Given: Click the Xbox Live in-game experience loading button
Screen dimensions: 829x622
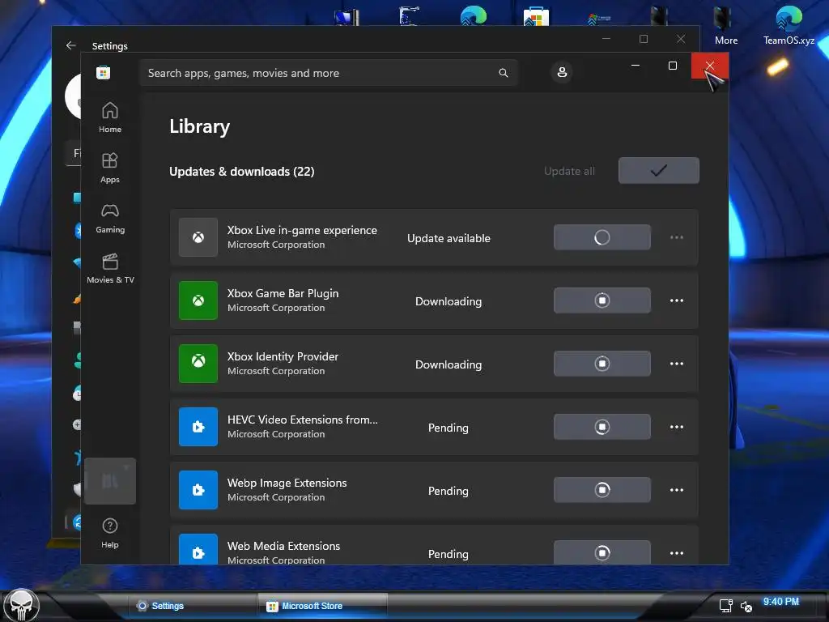Looking at the screenshot, I should (x=602, y=237).
